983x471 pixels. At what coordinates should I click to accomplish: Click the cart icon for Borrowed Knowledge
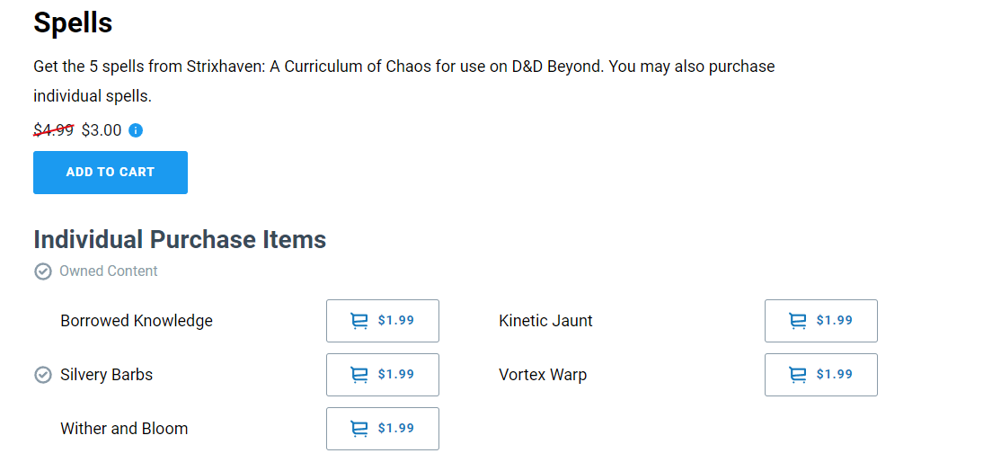click(x=359, y=321)
